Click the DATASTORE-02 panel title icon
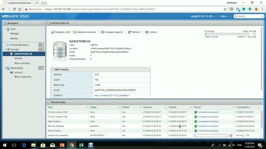The height and width of the screenshot is (149, 266). (49, 23)
